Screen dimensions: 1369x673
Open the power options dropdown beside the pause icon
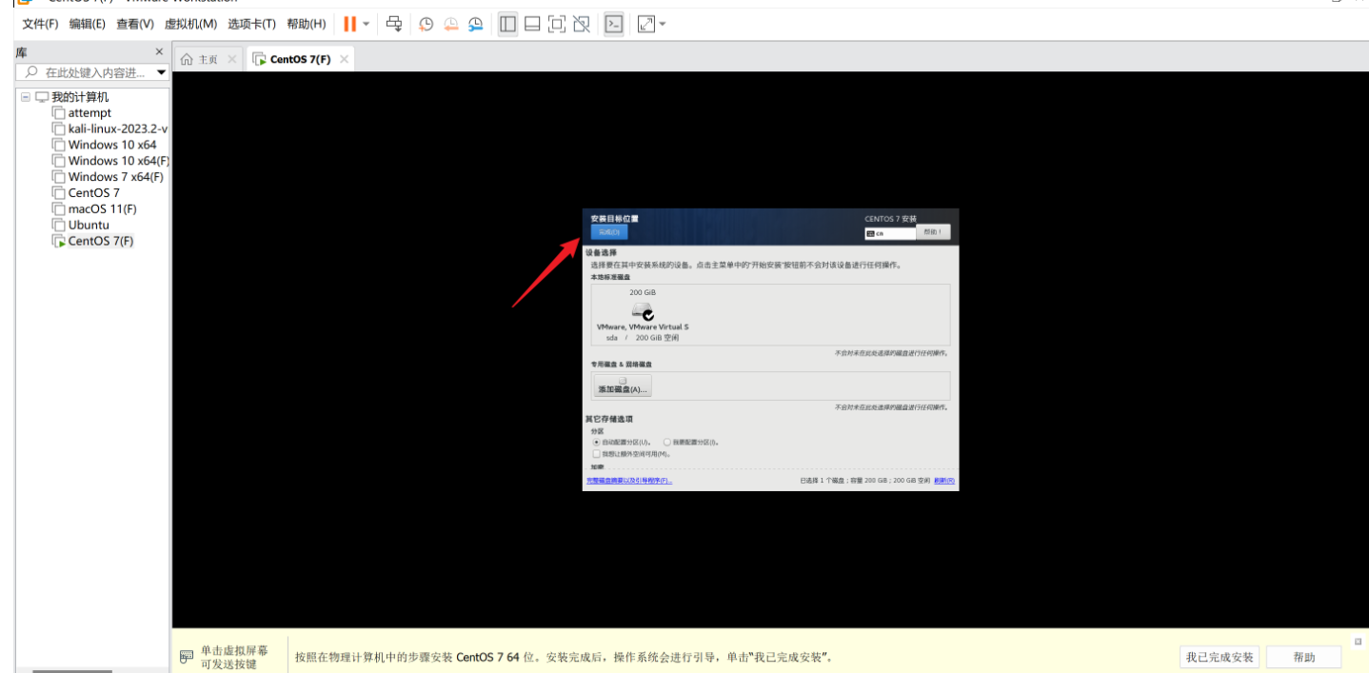pyautogui.click(x=367, y=24)
